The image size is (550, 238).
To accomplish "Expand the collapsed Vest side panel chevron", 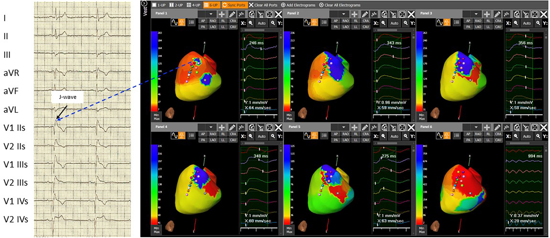I will (x=144, y=3).
